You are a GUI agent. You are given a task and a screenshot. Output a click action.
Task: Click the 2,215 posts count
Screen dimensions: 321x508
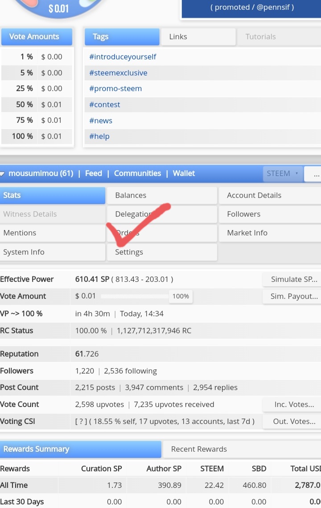(x=95, y=387)
